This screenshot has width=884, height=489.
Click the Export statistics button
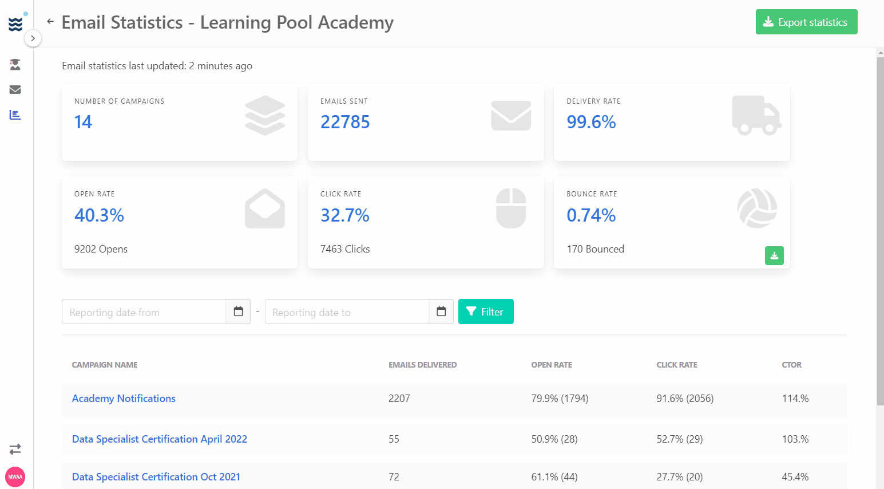pyautogui.click(x=806, y=22)
